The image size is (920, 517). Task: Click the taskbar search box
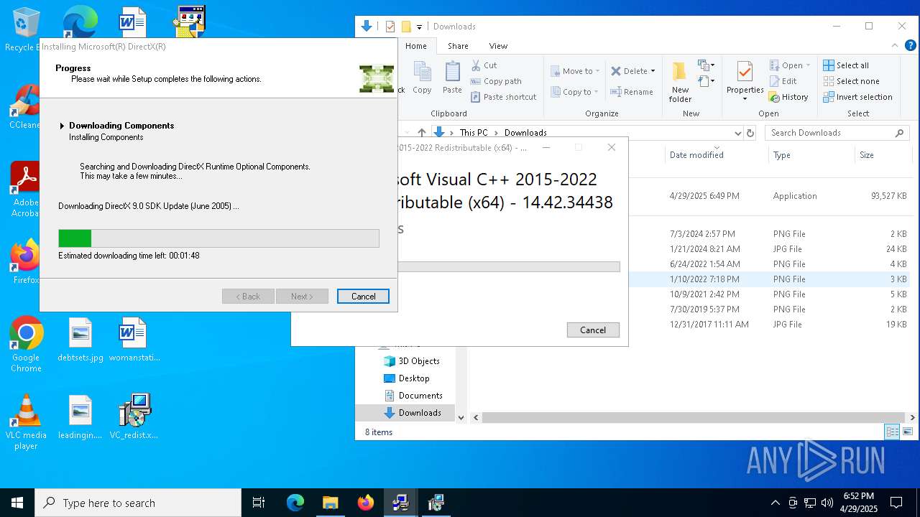[x=138, y=503]
